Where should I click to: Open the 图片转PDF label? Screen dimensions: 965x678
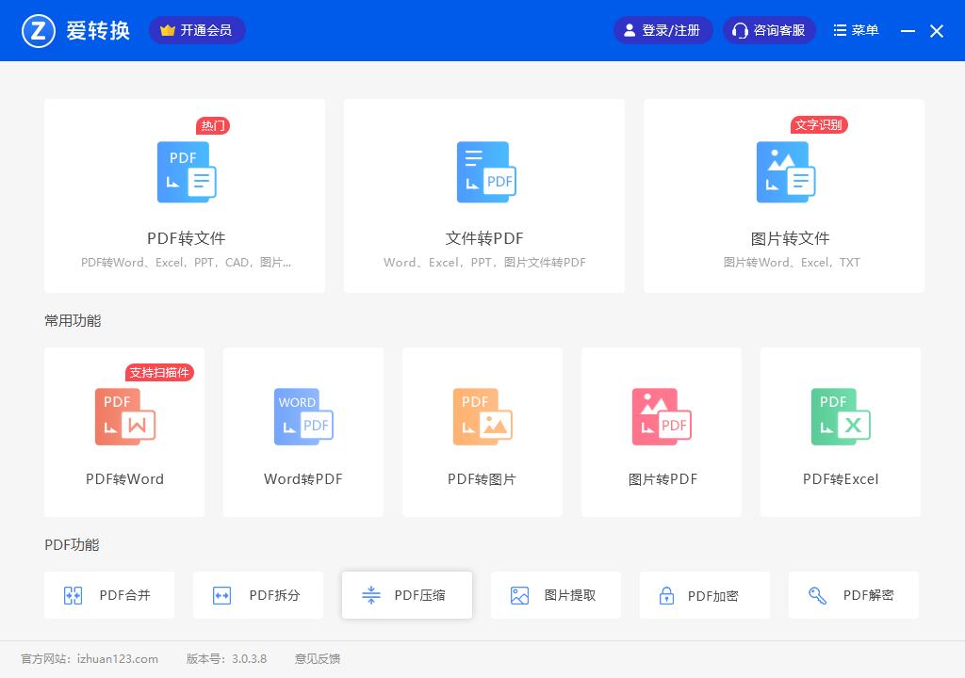[x=662, y=479]
